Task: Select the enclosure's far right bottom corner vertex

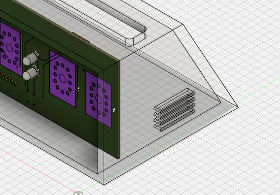Action: [x=238, y=107]
